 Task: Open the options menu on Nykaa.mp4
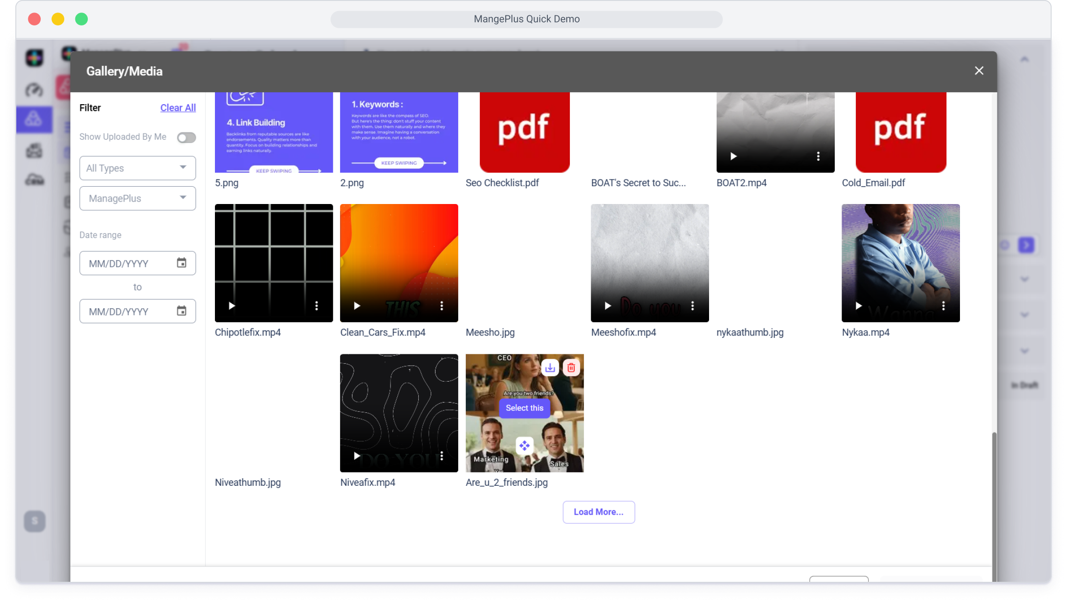943,306
